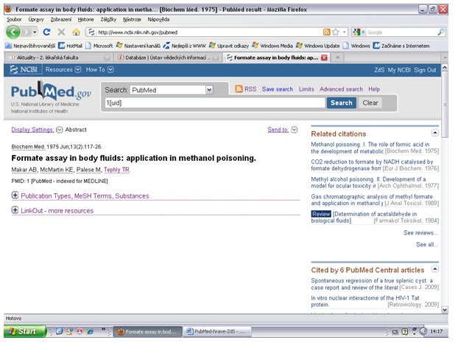Open the Úpravy menu
Image resolution: width=458 pixels, height=343 pixels.
[x=36, y=20]
